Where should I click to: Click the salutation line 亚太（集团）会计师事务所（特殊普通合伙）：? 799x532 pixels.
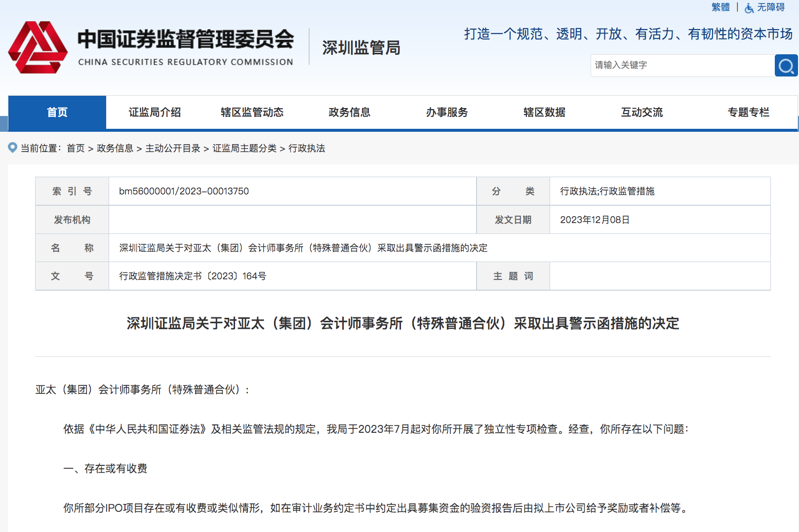point(143,389)
